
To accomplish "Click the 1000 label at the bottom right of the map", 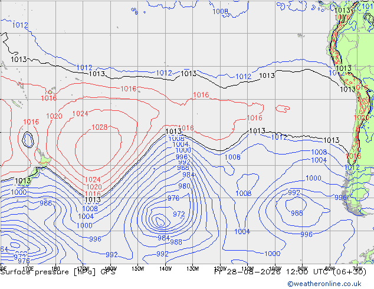I will pyautogui.click(x=273, y=254).
